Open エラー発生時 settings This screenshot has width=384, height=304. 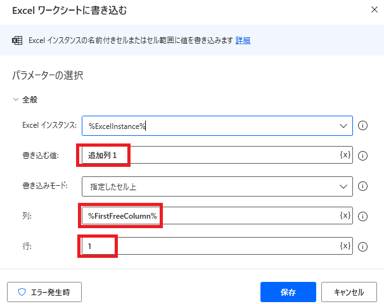point(44,292)
